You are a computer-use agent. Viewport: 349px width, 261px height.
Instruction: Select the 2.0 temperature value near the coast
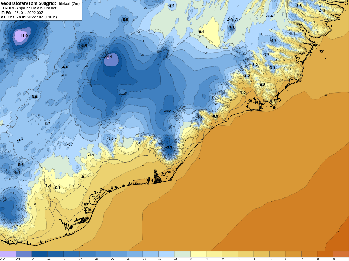pos(300,75)
